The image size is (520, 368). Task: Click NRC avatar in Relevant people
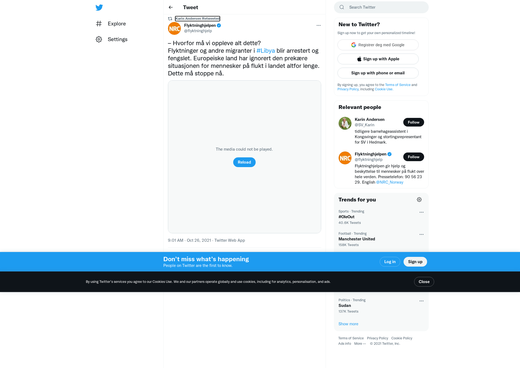(345, 158)
